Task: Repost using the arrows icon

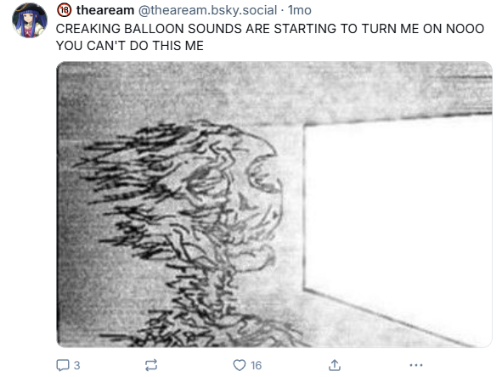Action: pos(151,365)
